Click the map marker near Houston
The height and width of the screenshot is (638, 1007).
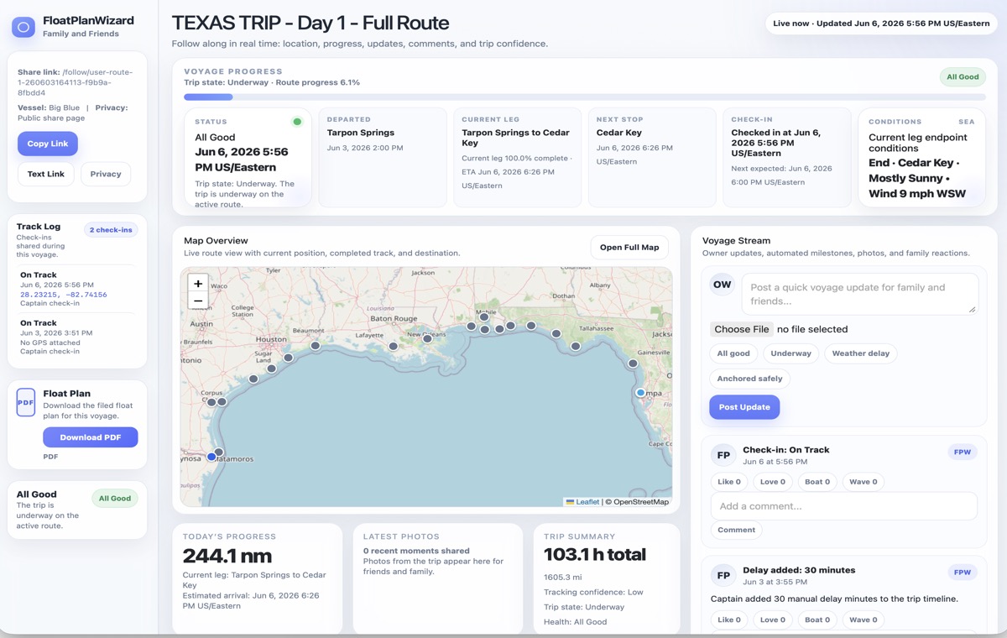(x=288, y=358)
